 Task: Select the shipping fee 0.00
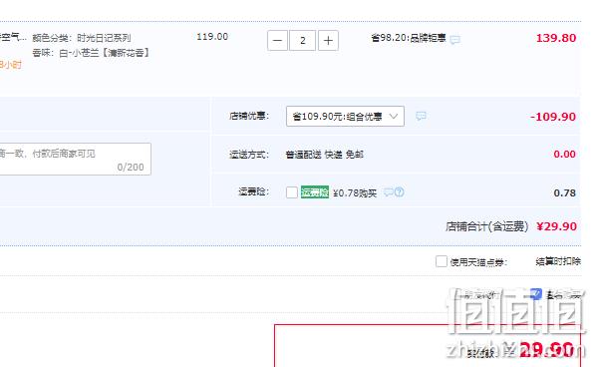pyautogui.click(x=565, y=155)
